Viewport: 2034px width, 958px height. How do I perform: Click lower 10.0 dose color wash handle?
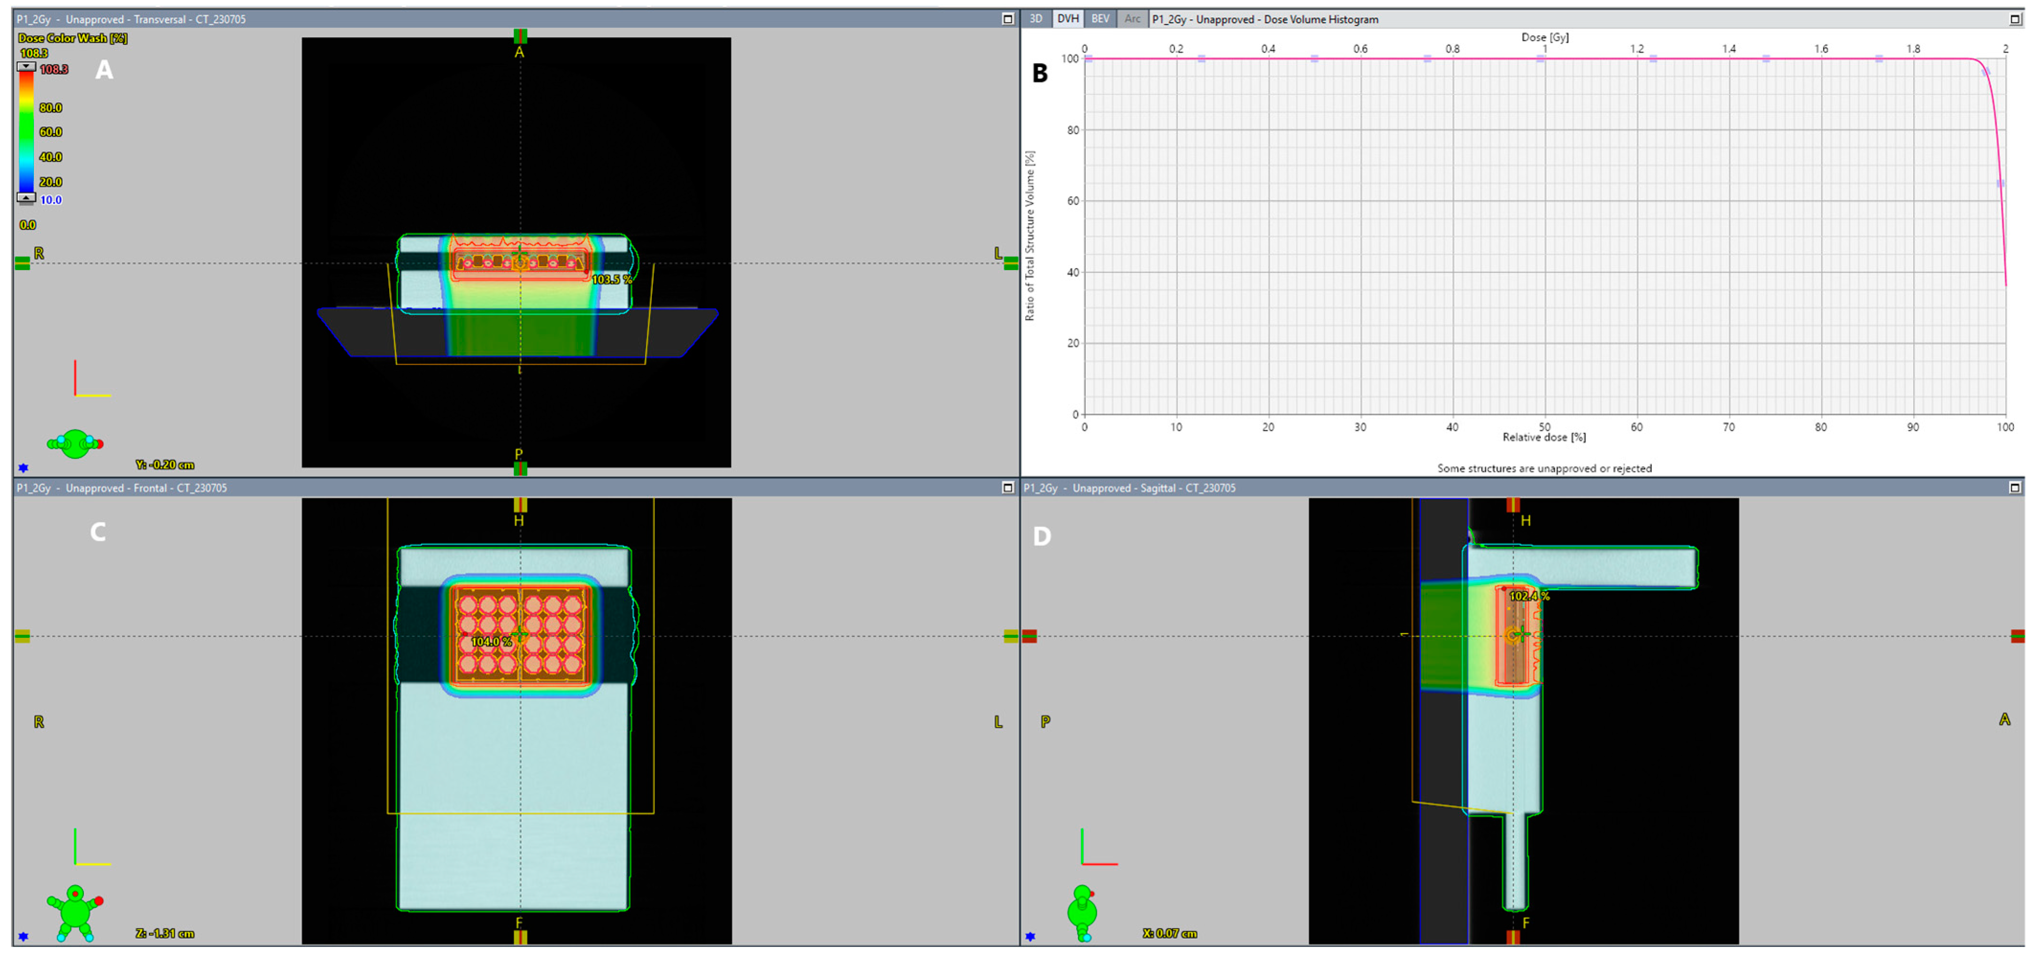click(26, 198)
